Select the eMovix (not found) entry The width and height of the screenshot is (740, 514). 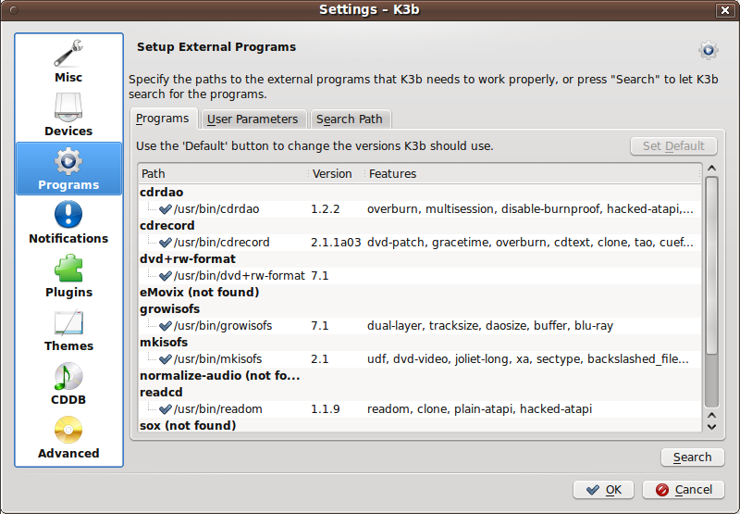click(x=199, y=293)
